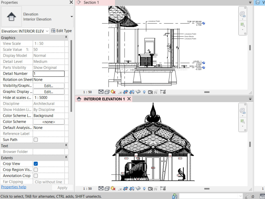Enable the Crop Region Visible checkbox
Screen dimensions: 265x199
click(x=36, y=170)
